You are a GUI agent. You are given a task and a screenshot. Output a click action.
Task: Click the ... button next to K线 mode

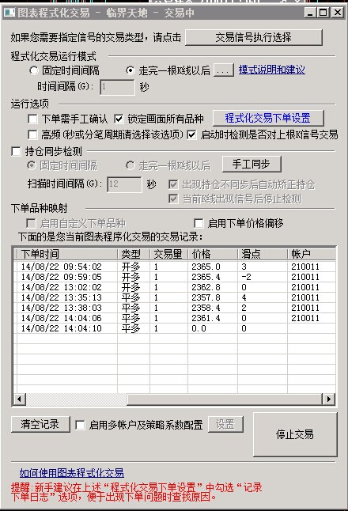(x=223, y=70)
